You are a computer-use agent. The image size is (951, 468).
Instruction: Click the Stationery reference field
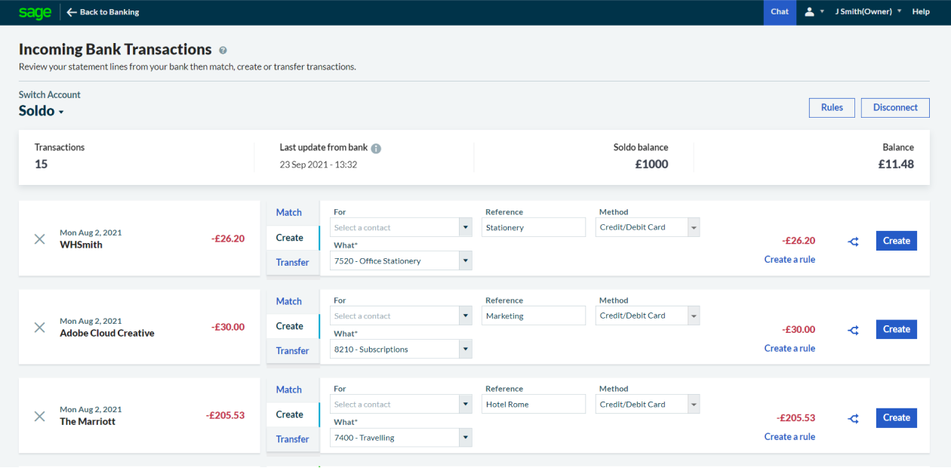(534, 227)
